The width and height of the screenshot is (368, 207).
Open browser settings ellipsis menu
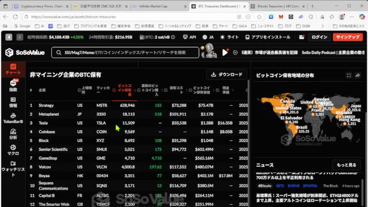point(351,17)
